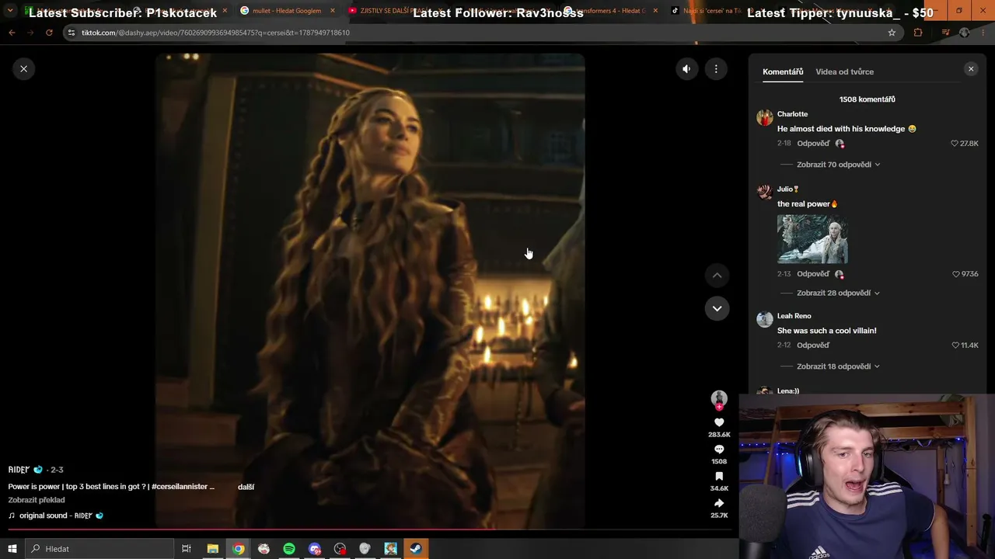
Task: Expand 28 replies under Julio's comment
Action: [838, 293]
